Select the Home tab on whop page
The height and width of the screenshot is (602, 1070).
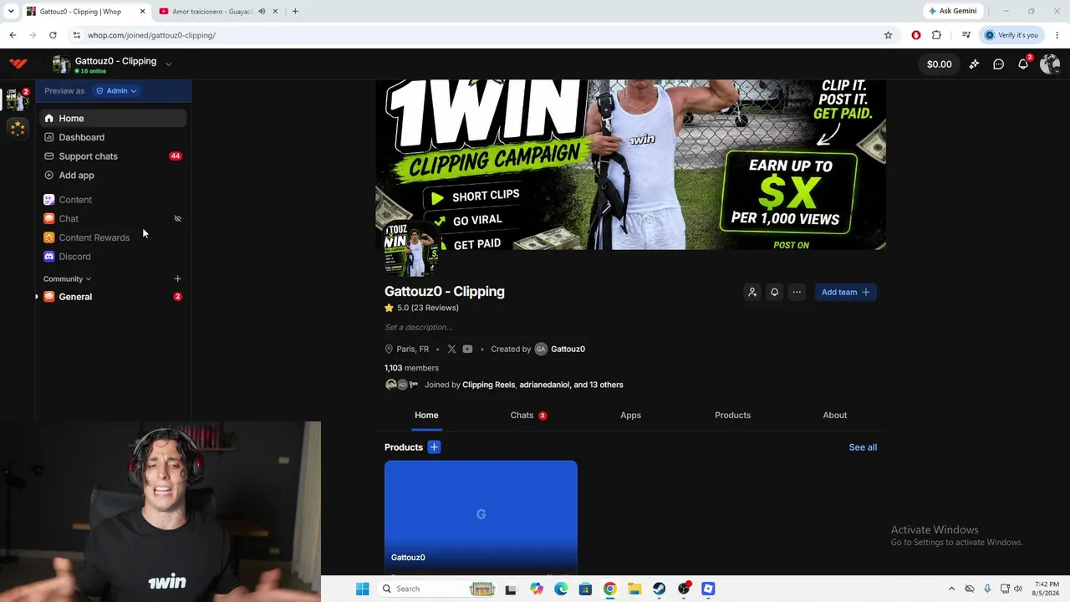coord(426,416)
